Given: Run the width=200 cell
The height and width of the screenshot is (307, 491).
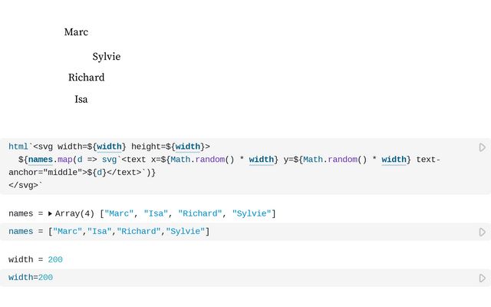Looking at the screenshot, I should 482,278.
